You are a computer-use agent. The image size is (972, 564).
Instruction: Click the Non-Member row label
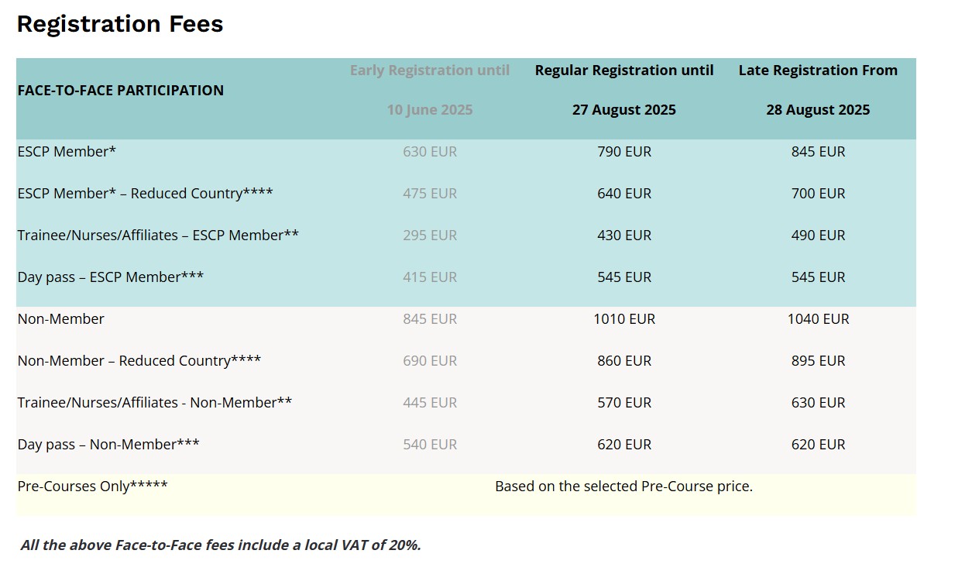(x=60, y=319)
